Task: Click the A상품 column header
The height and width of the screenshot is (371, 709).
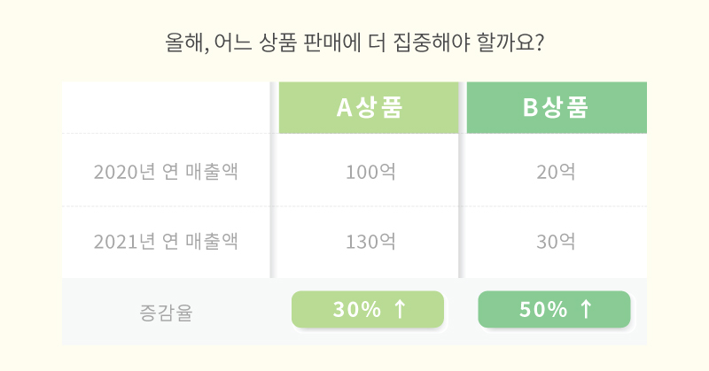Action: [369, 107]
